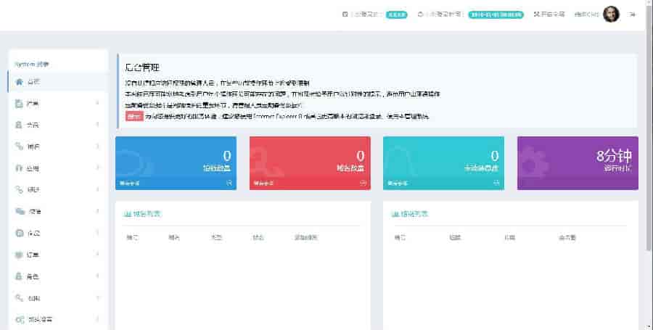Click the teal date-time badge in the top bar
The image size is (653, 330).
[x=496, y=14]
